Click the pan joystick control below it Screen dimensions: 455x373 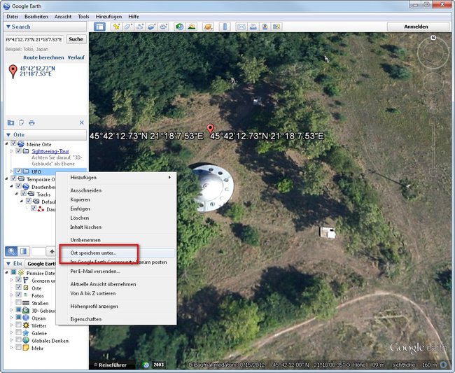click(433, 83)
